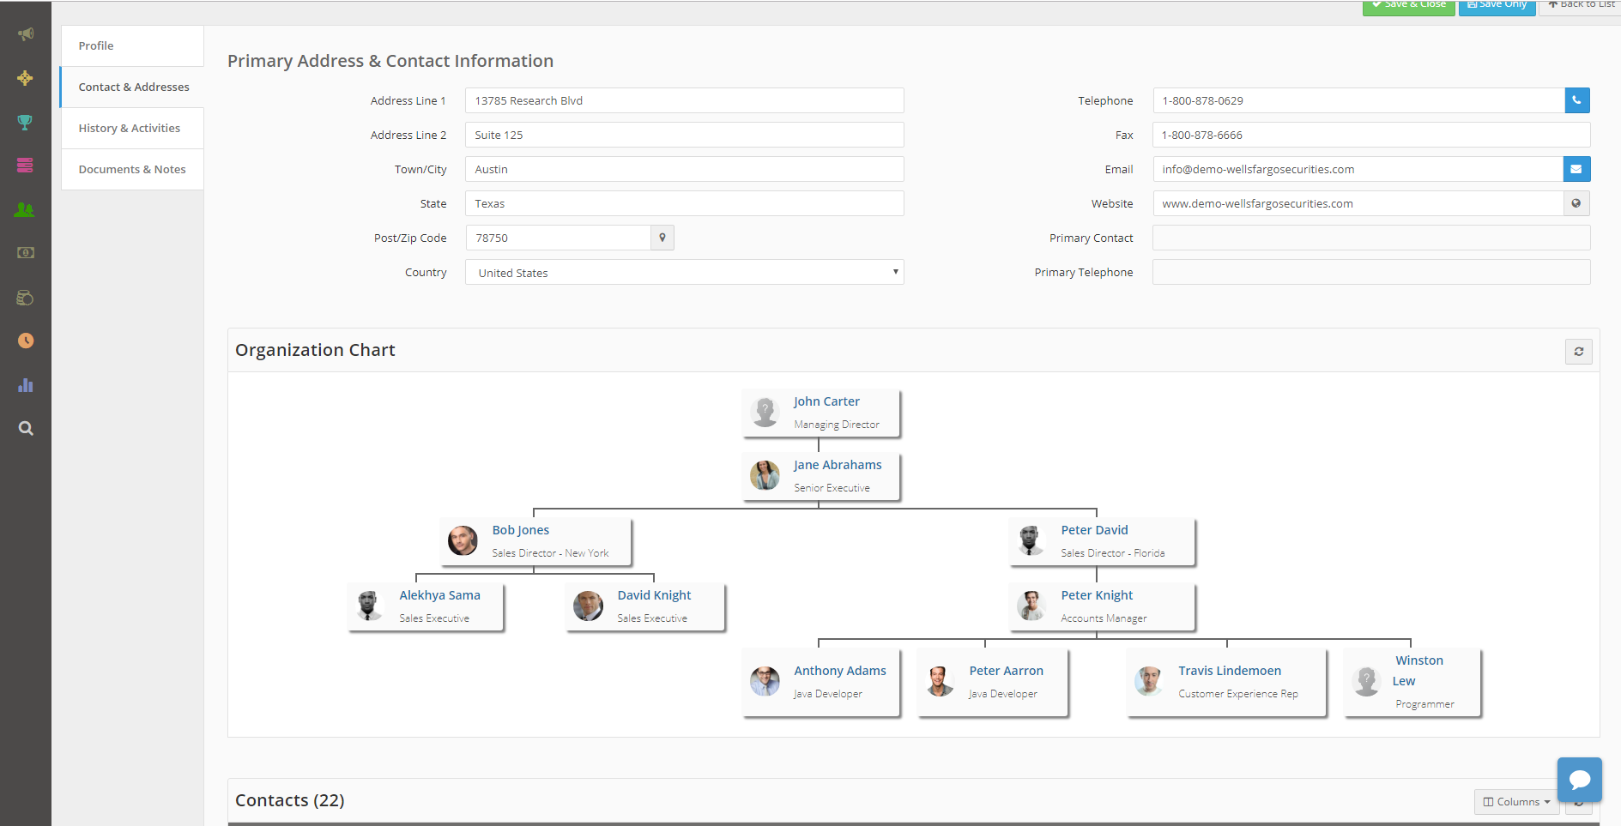Send email using the envelope icon
Image resolution: width=1621 pixels, height=826 pixels.
1577,169
